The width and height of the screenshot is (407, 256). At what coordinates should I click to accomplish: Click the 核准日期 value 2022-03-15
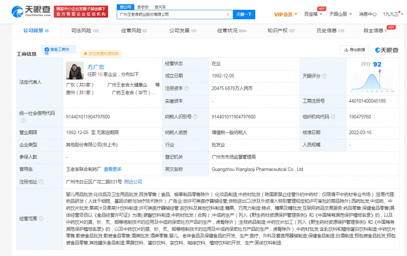pyautogui.click(x=360, y=132)
